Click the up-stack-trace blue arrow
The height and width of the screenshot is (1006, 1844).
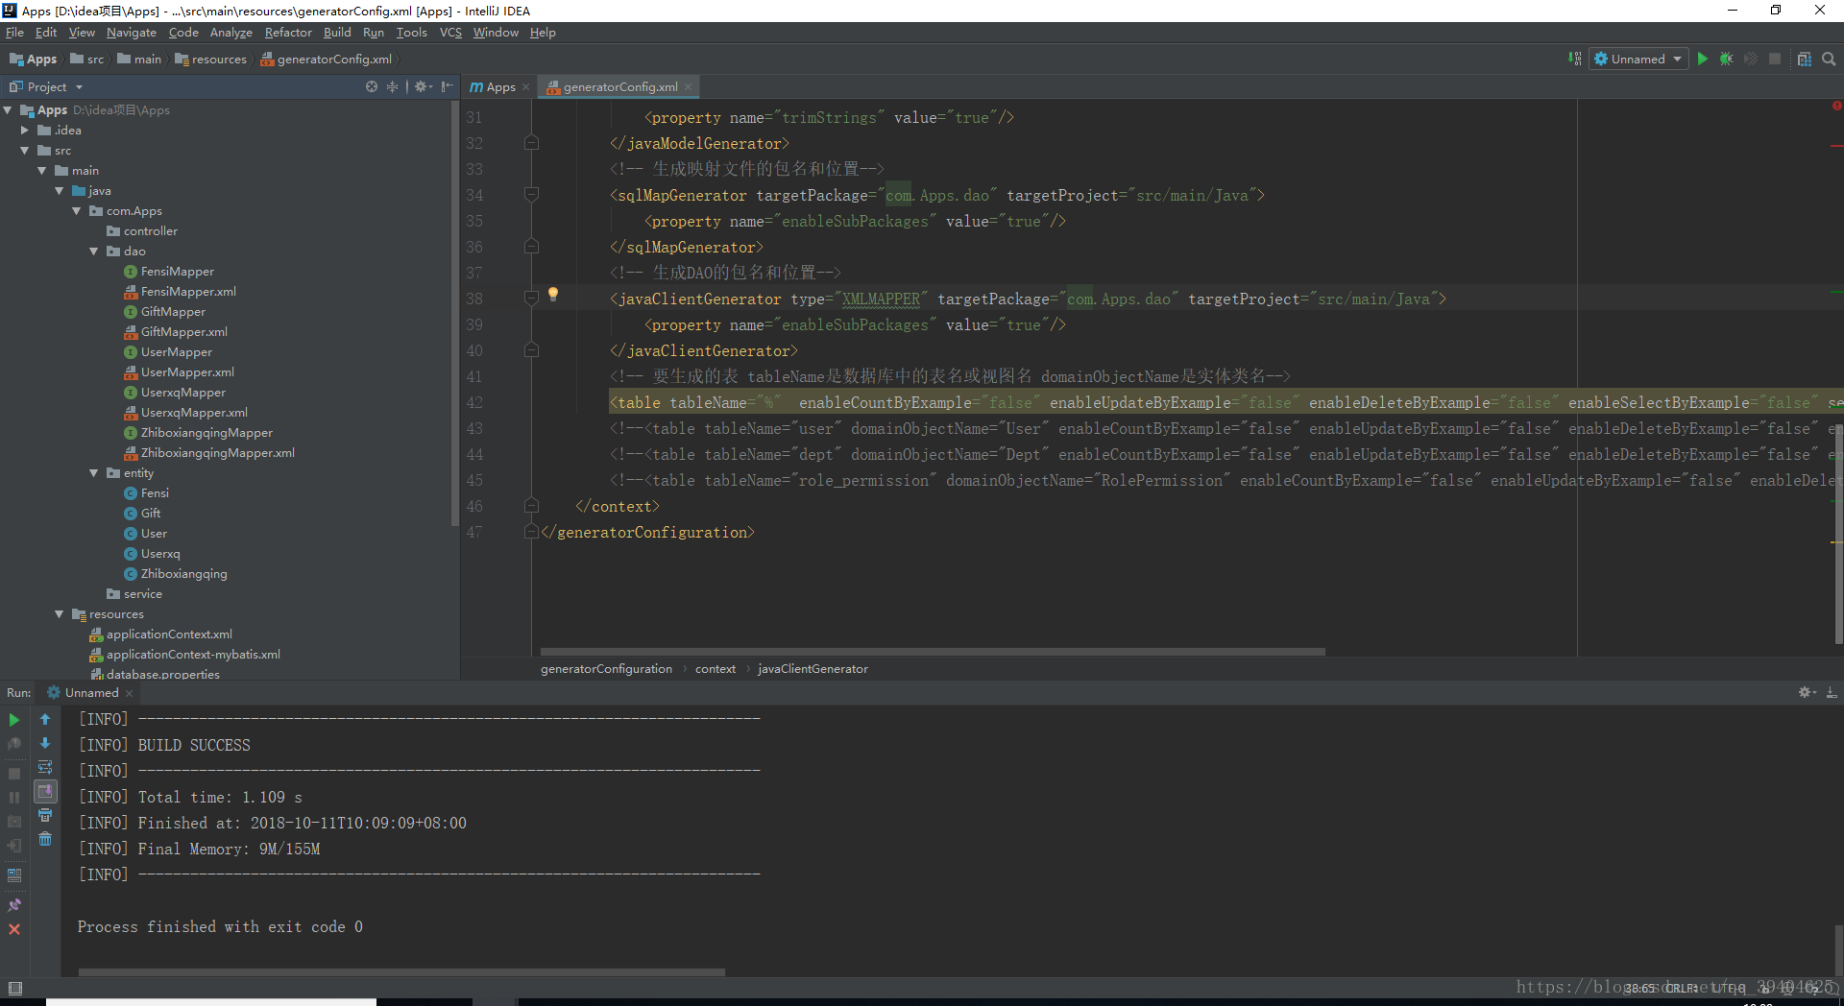45,719
